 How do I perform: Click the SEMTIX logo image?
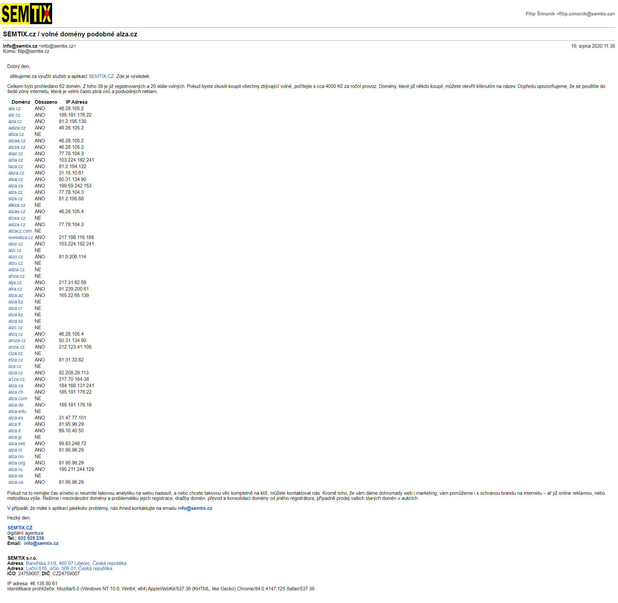(x=26, y=14)
